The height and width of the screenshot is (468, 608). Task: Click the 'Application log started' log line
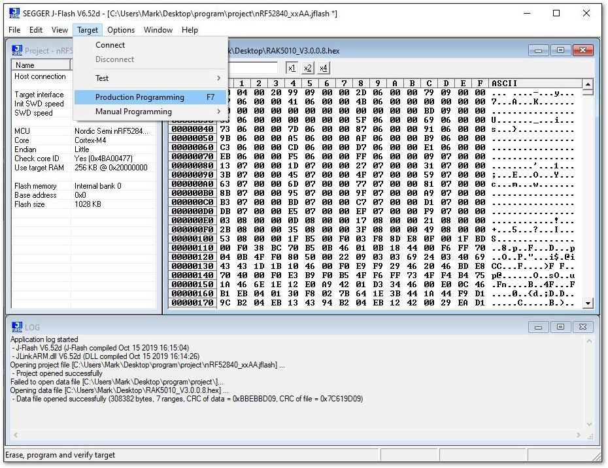point(44,339)
